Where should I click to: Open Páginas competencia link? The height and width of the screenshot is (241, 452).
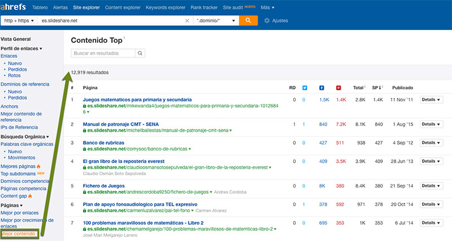point(23,189)
